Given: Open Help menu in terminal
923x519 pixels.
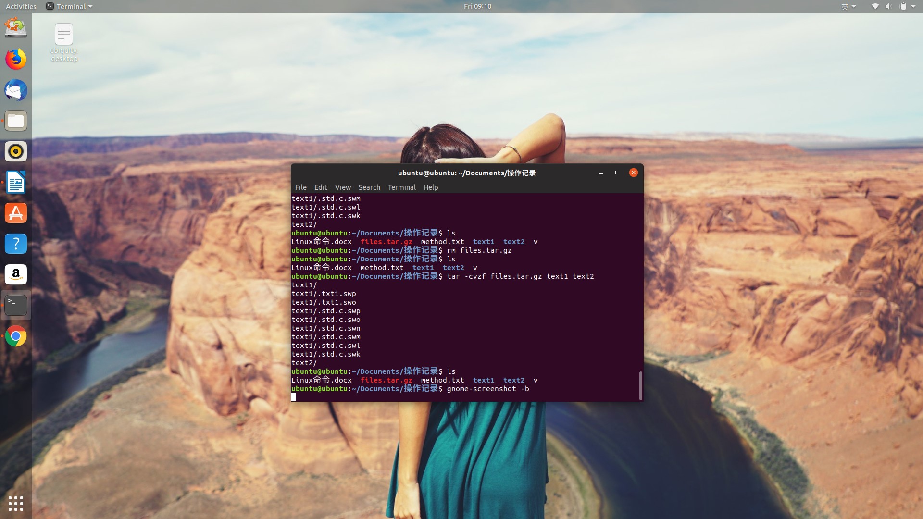Looking at the screenshot, I should (431, 187).
